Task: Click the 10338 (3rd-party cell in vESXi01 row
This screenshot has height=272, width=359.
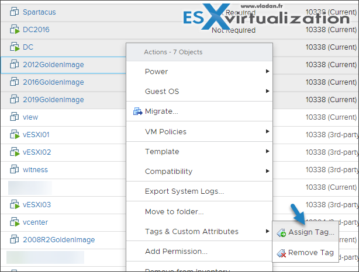Action: point(332,135)
